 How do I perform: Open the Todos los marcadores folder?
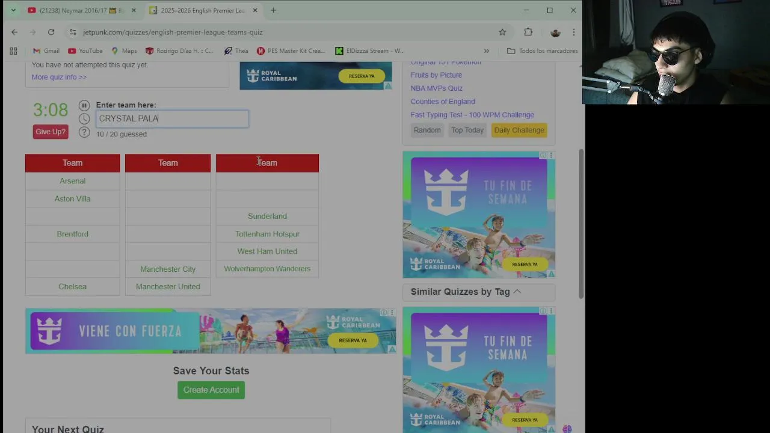[x=543, y=51]
